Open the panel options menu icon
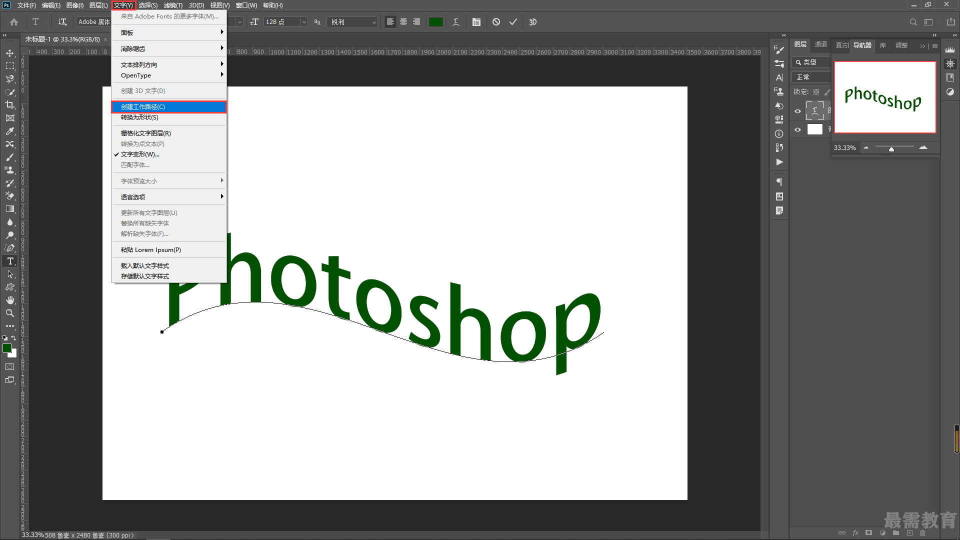960x540 pixels. [935, 46]
